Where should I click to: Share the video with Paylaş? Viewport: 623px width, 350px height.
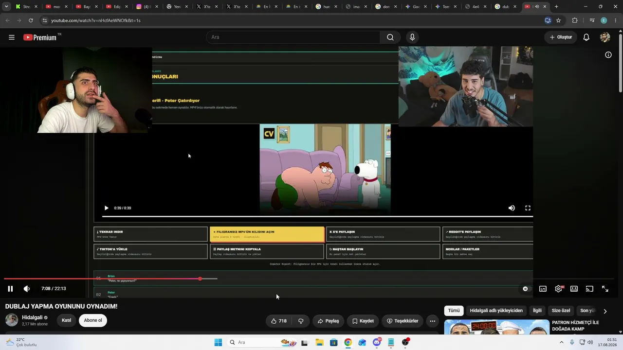[328, 321]
